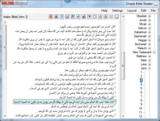Click the fullscreen expand icon
The width and height of the screenshot is (160, 121).
[95, 17]
